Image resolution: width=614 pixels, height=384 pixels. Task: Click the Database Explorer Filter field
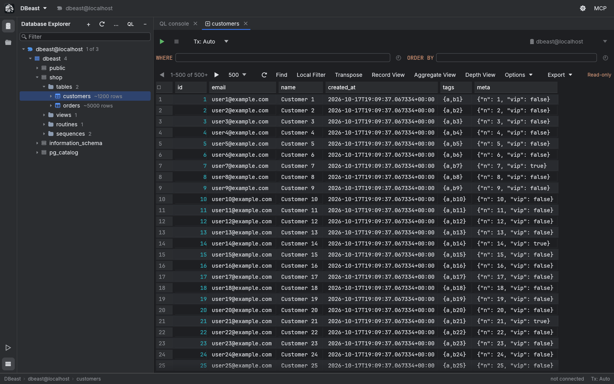85,37
